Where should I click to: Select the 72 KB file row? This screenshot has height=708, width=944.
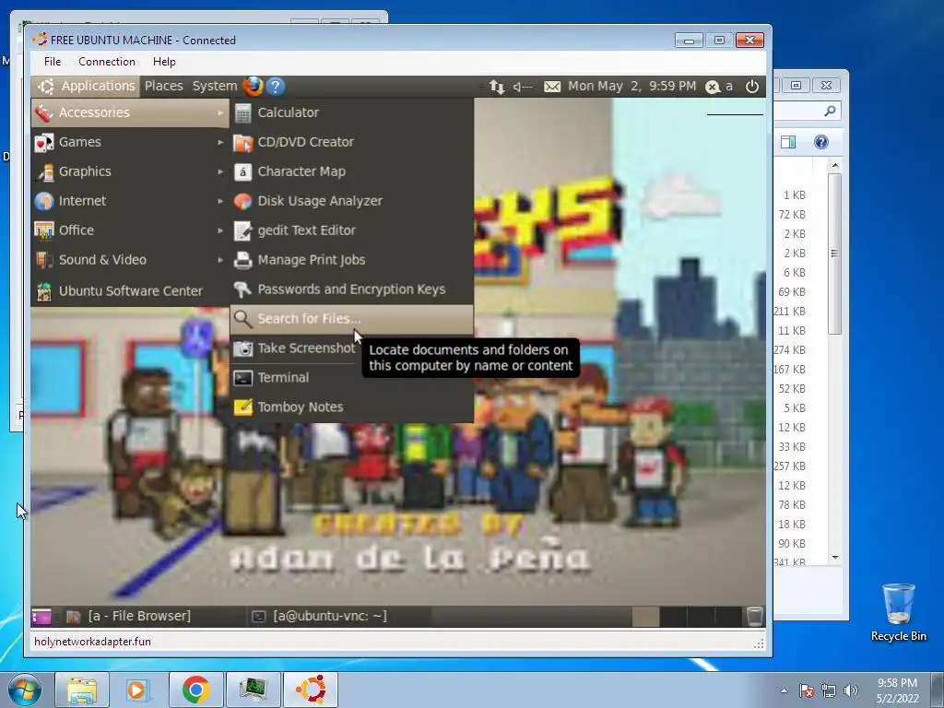coord(791,215)
